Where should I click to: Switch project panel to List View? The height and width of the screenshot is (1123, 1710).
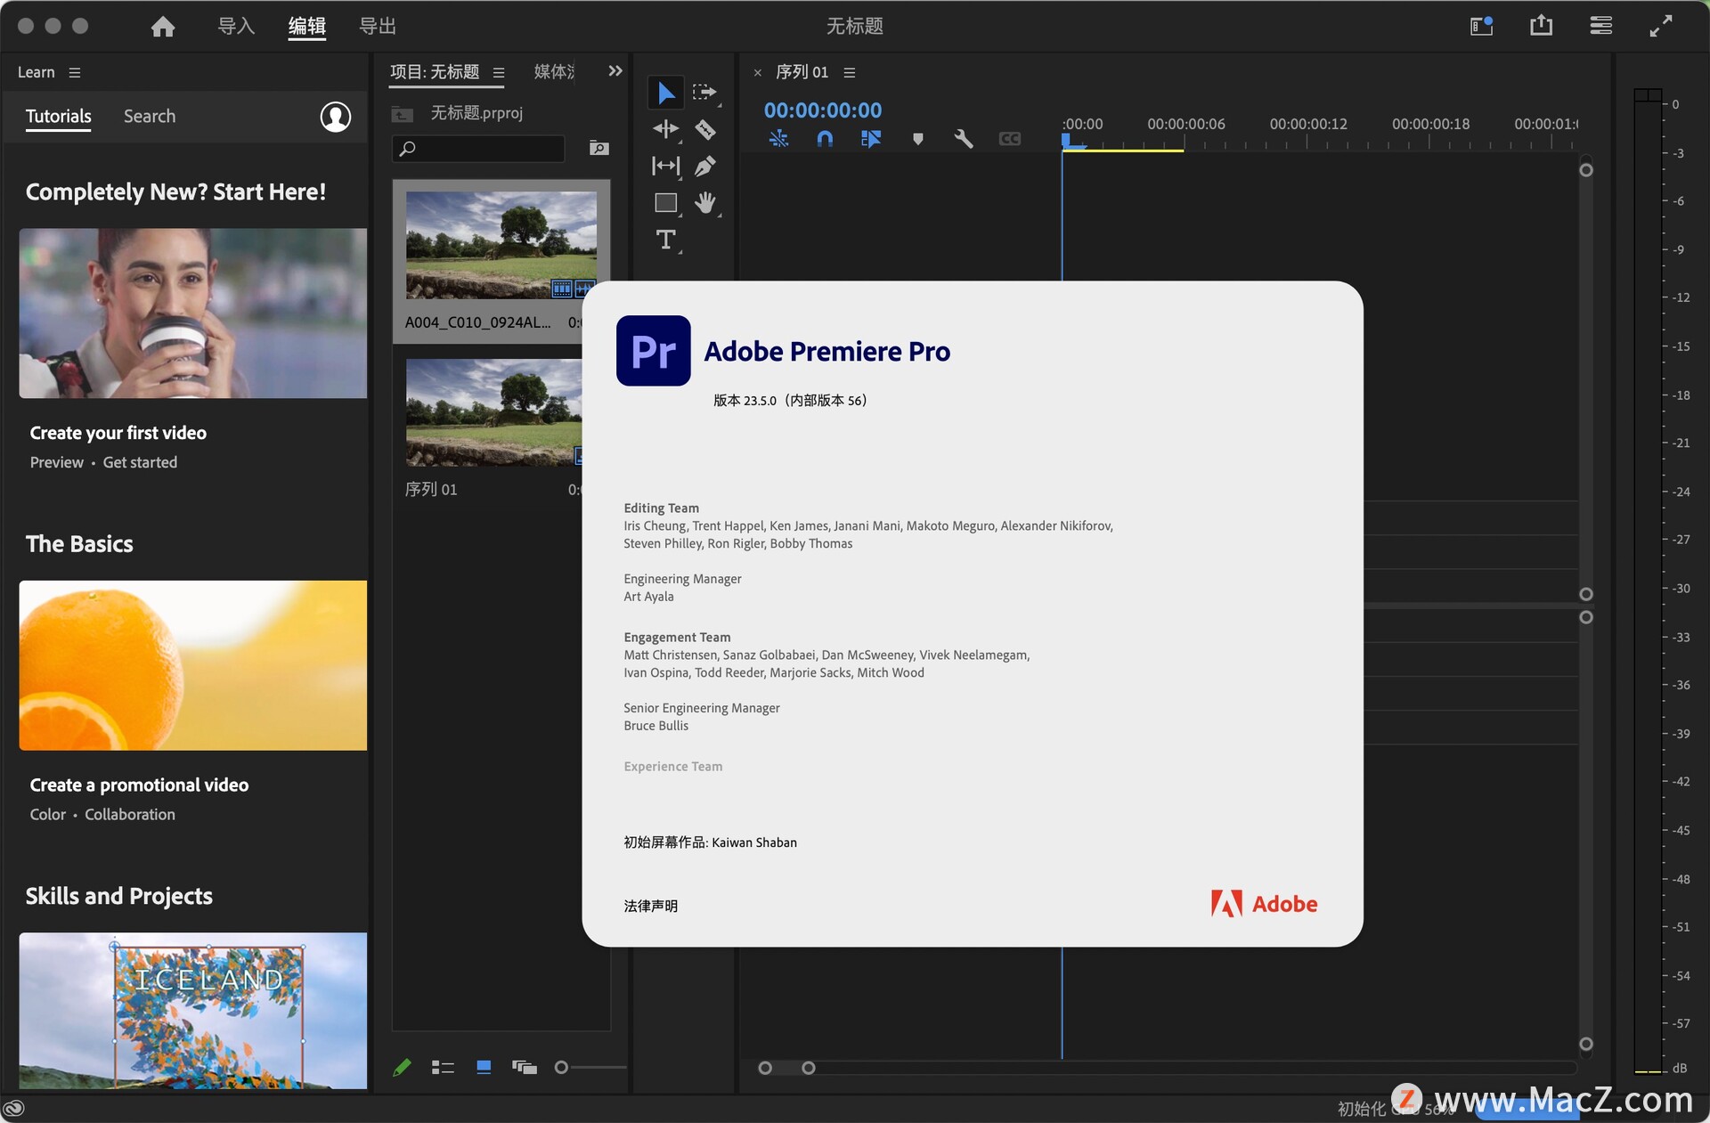tap(443, 1067)
